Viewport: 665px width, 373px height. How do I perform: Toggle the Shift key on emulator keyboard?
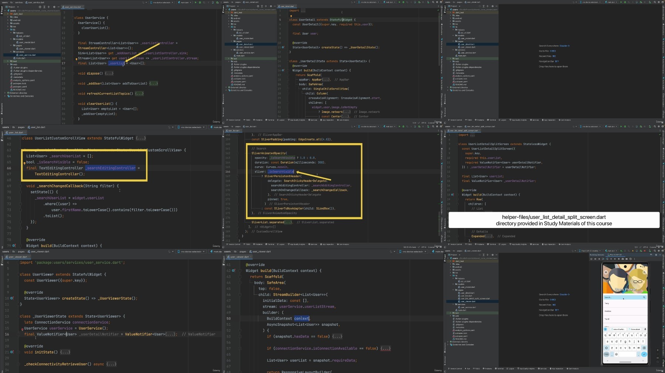(606, 348)
